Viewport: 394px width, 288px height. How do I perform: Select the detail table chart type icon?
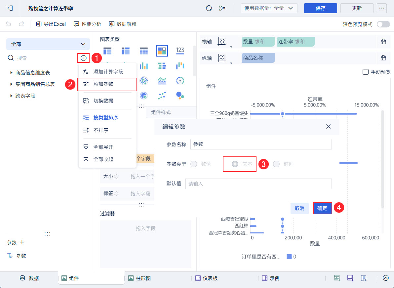click(144, 51)
